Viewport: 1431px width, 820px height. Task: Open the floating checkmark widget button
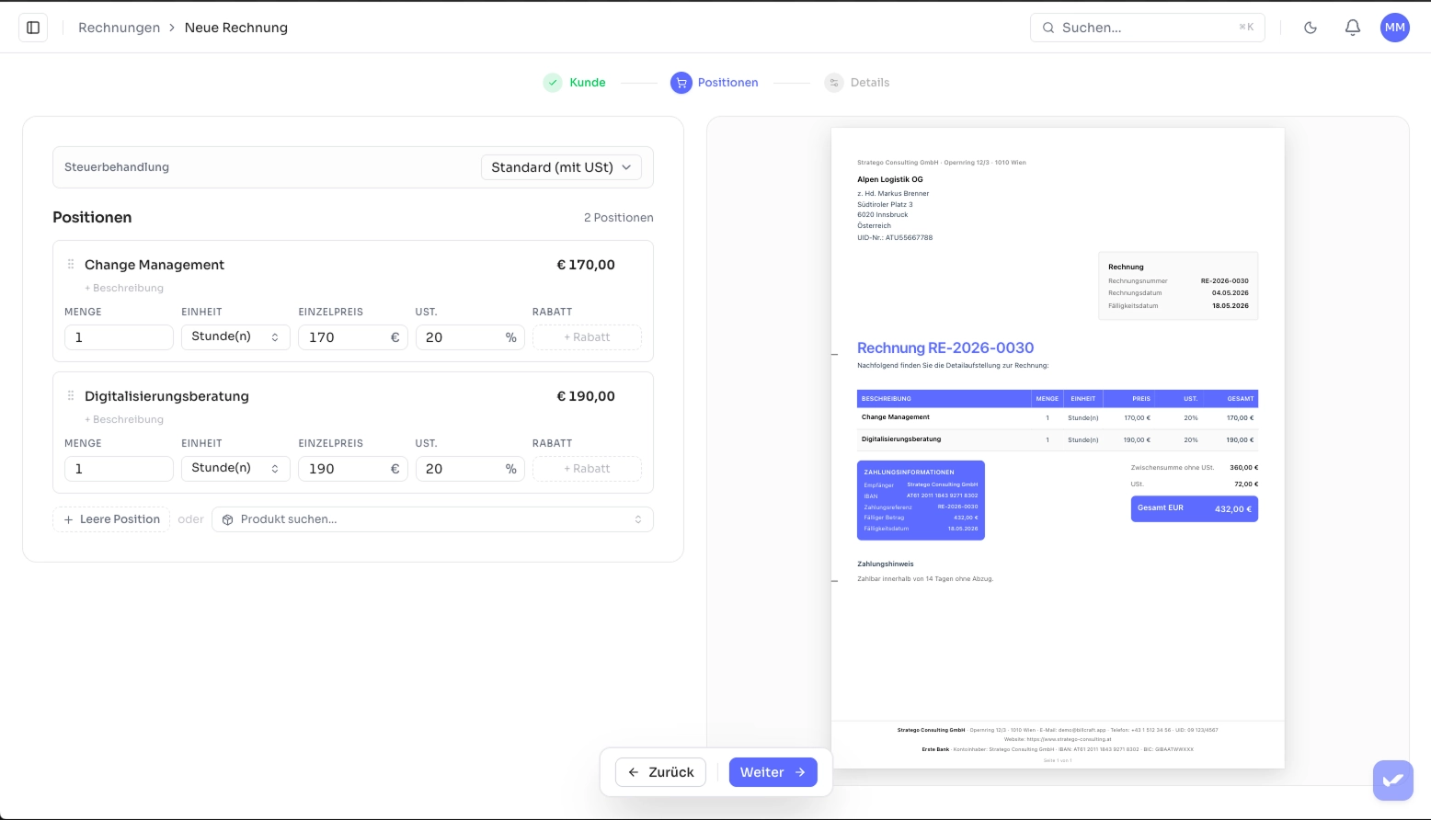1392,780
